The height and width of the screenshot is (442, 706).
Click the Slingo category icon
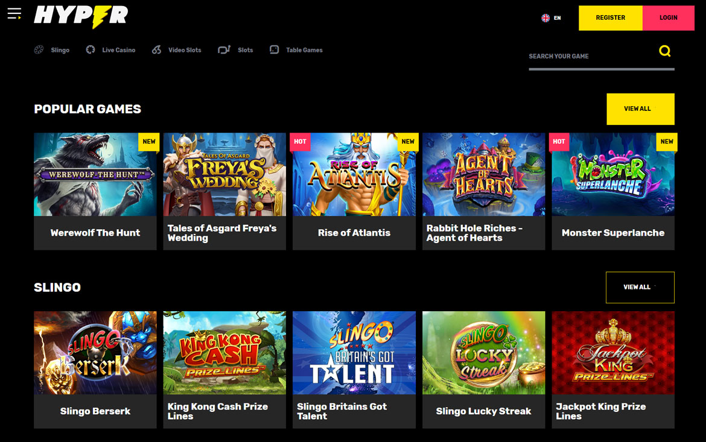tap(39, 50)
